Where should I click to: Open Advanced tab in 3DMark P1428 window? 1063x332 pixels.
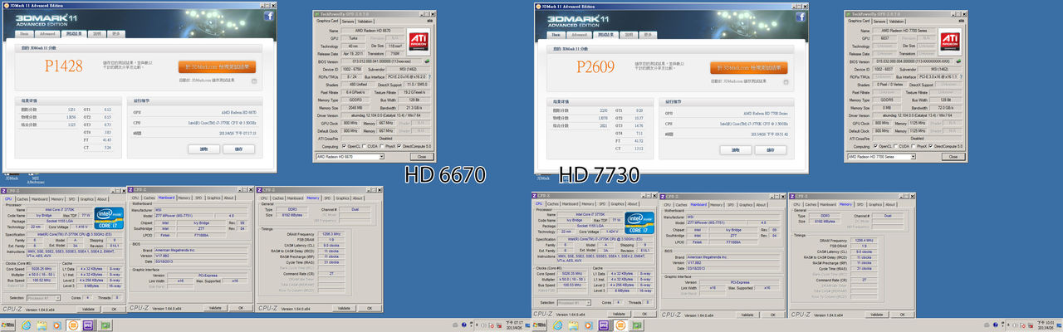47,34
